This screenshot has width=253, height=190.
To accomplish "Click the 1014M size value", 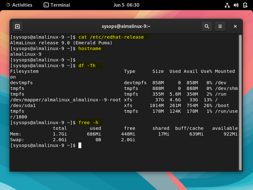I will (x=157, y=105).
